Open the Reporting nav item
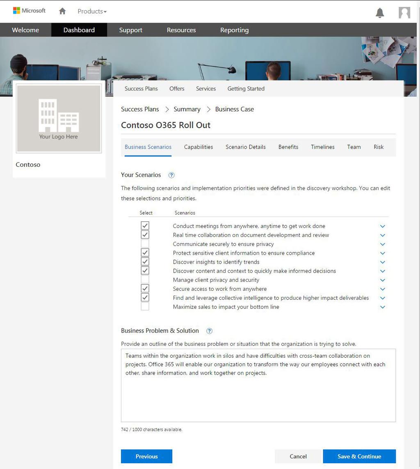 235,30
